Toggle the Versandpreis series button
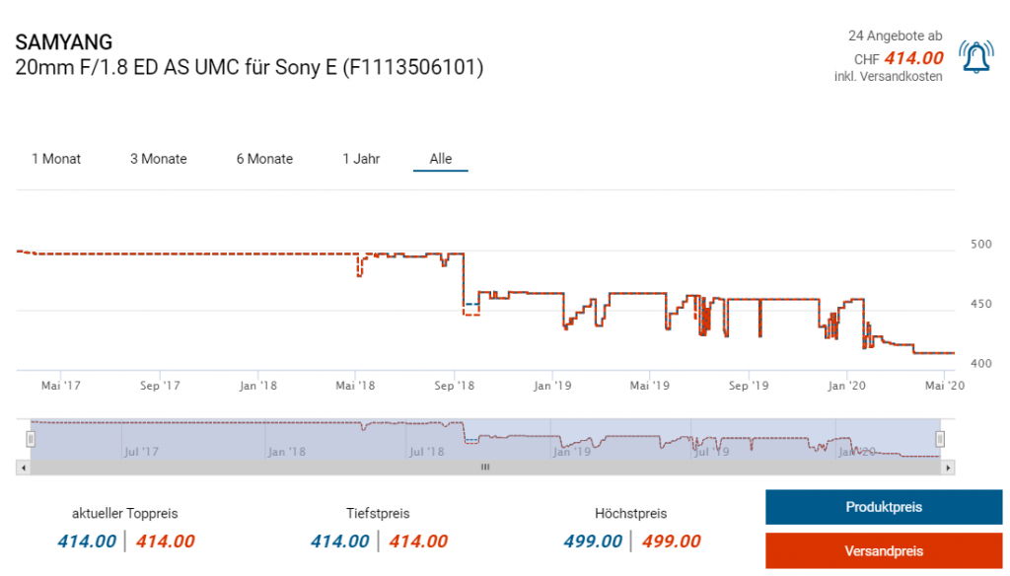Screen dimensions: 1010x576 [884, 550]
